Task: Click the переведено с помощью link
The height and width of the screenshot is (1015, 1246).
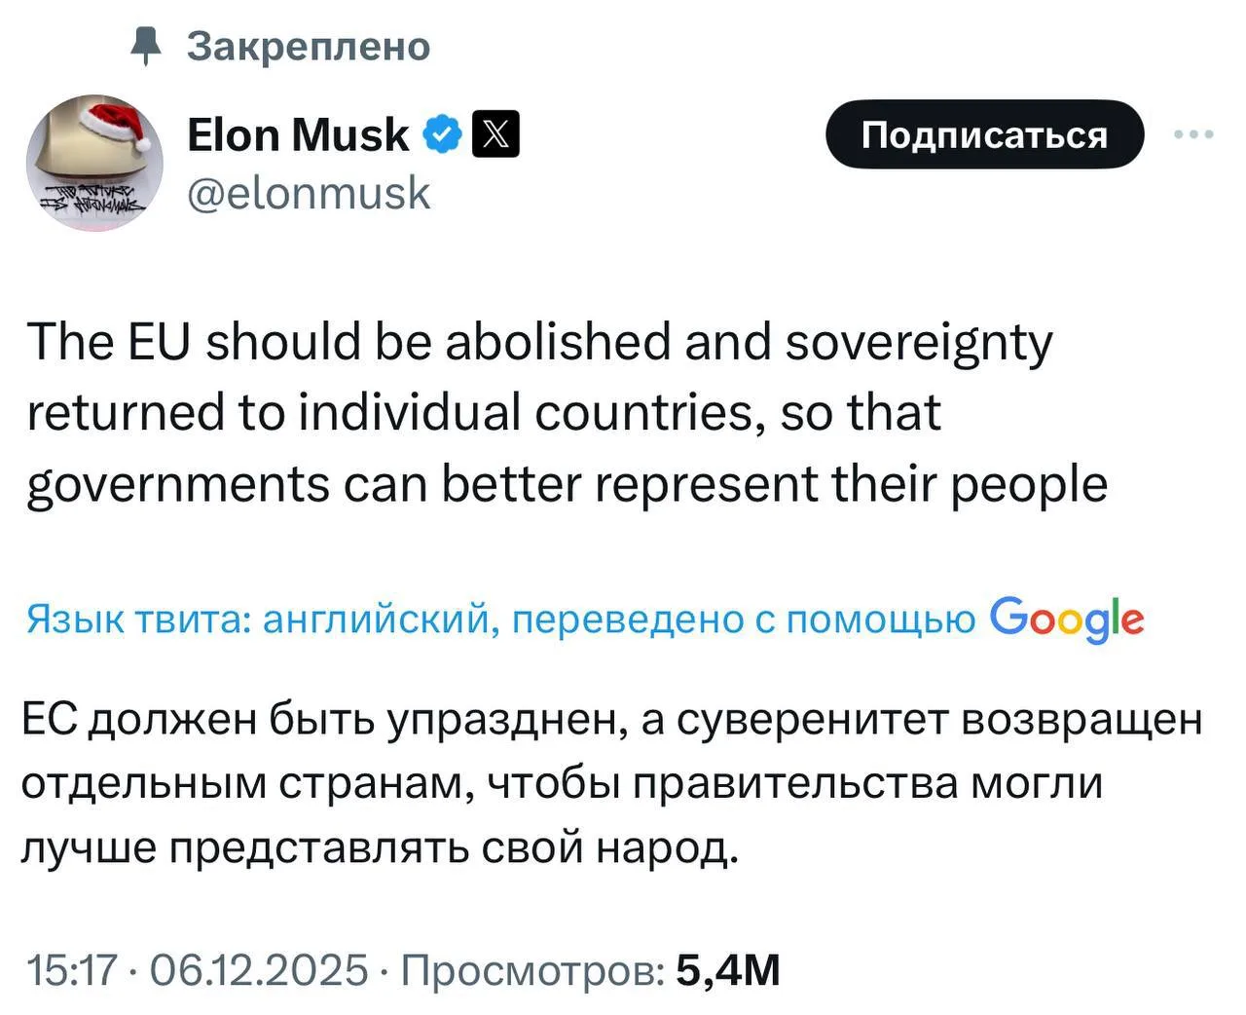Action: point(740,619)
